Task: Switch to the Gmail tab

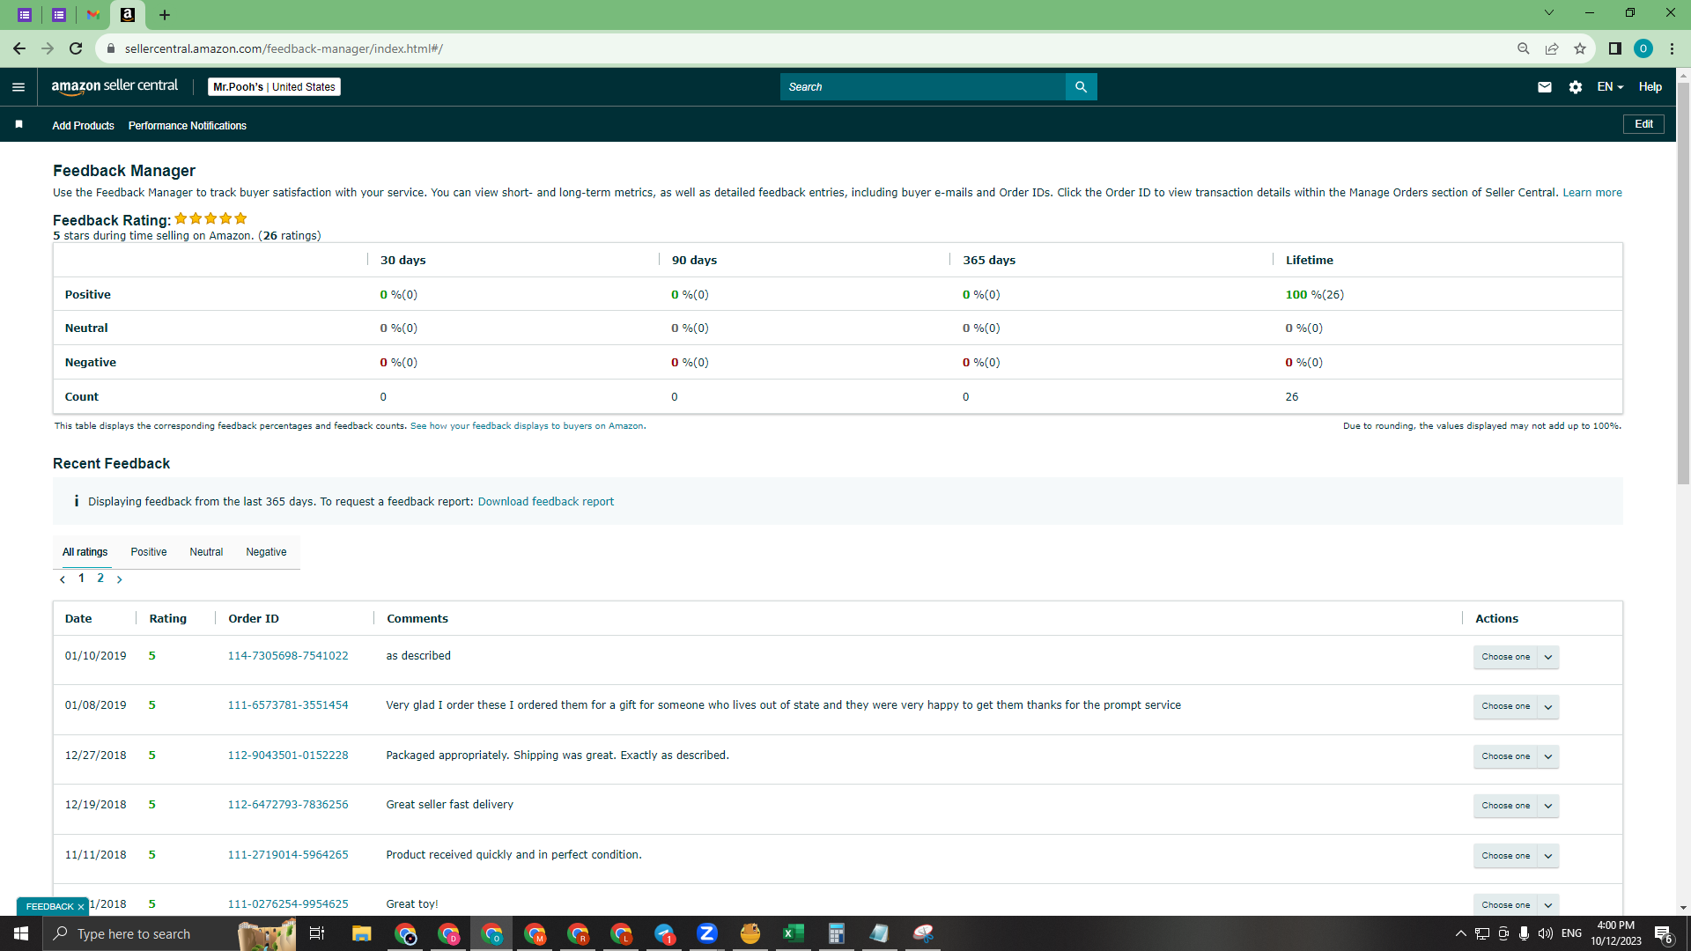Action: tap(93, 14)
